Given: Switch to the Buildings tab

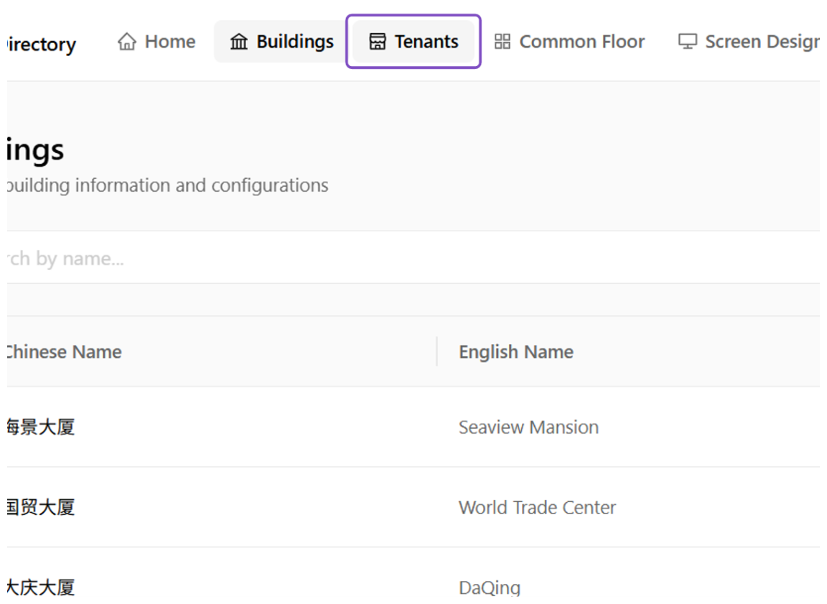Looking at the screenshot, I should [x=281, y=41].
